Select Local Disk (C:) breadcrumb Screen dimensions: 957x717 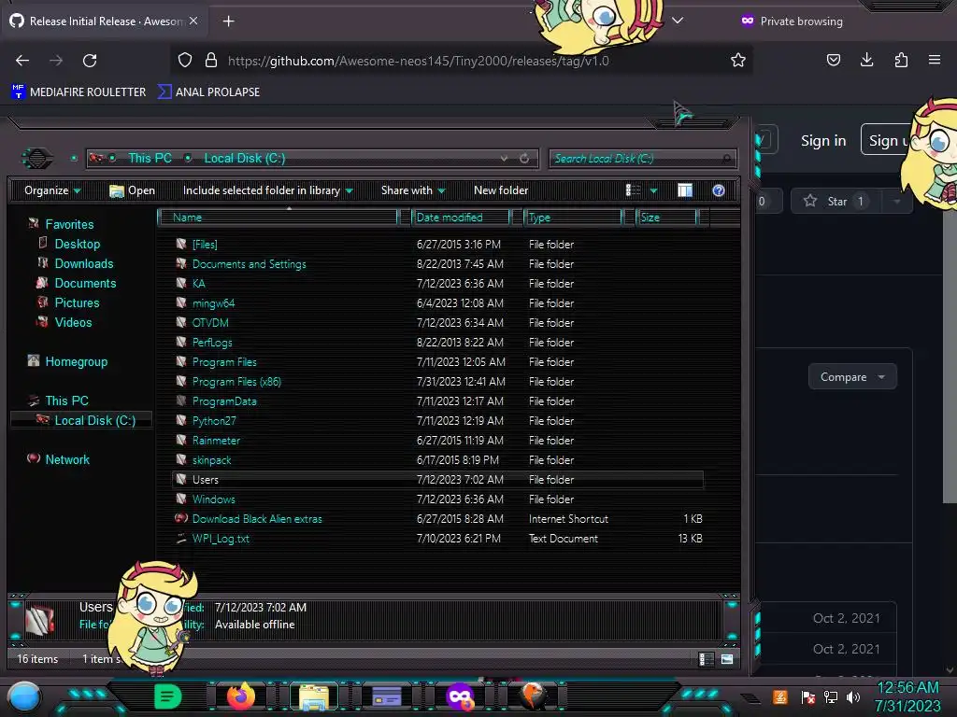pyautogui.click(x=244, y=158)
